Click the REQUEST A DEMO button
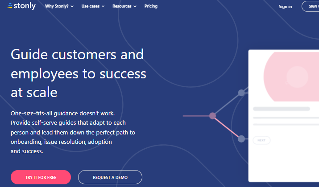The height and width of the screenshot is (187, 319). 110,177
